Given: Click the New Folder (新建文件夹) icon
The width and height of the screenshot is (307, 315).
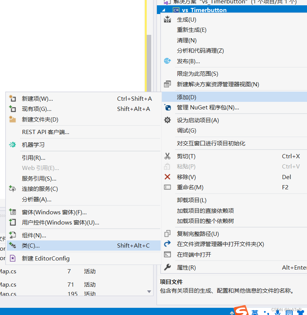Looking at the screenshot, I should pyautogui.click(x=13, y=119).
